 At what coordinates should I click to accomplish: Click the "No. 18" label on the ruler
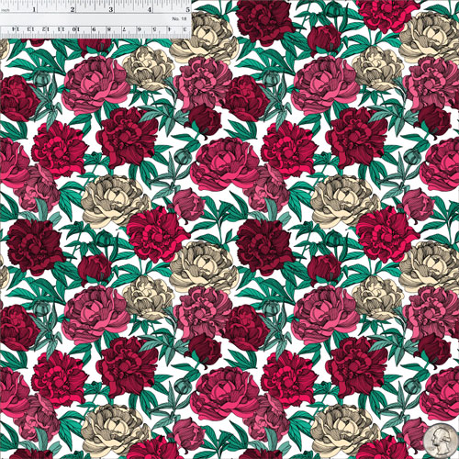tap(179, 18)
